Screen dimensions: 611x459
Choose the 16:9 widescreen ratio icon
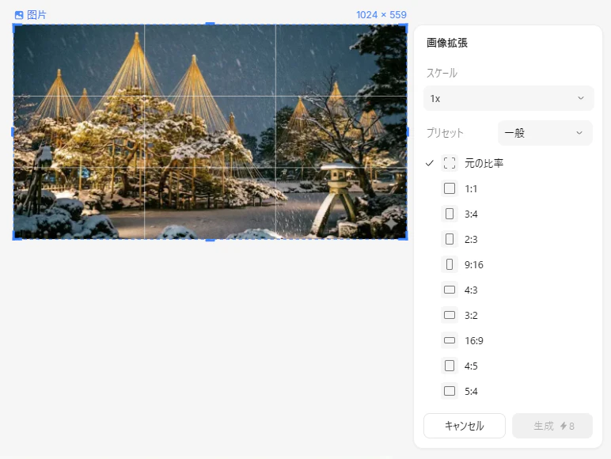tap(450, 340)
